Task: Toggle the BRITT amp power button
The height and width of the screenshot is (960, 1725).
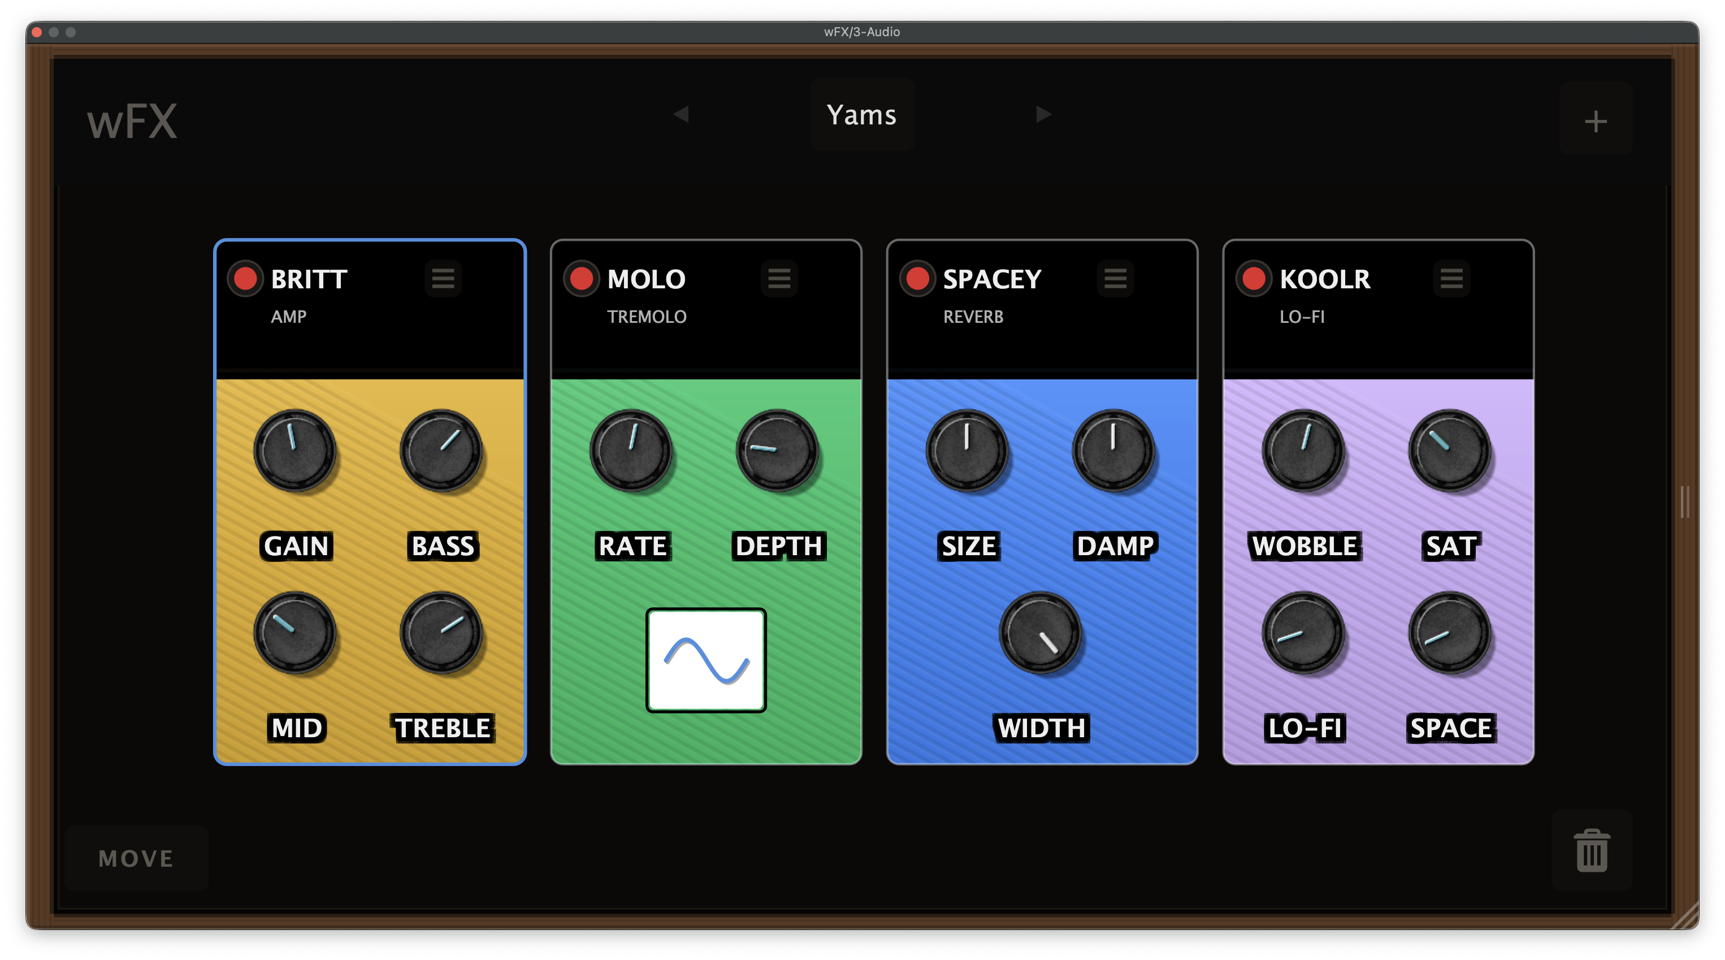Action: coord(245,279)
